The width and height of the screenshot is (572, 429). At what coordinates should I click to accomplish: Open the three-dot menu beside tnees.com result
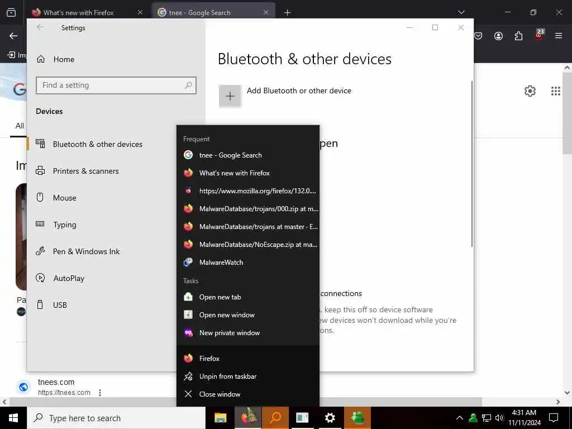(x=100, y=393)
